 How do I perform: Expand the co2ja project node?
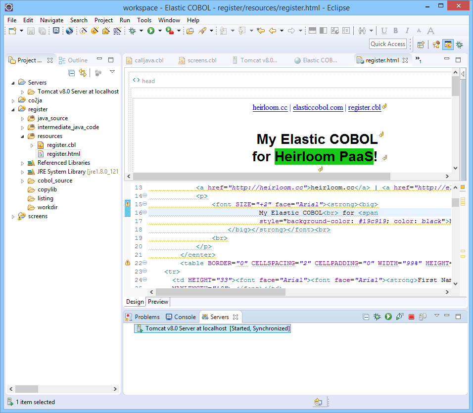pos(13,101)
